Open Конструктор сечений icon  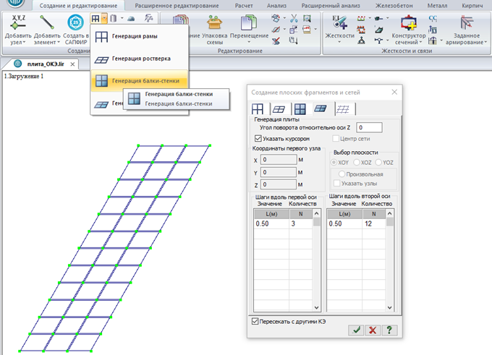409,23
